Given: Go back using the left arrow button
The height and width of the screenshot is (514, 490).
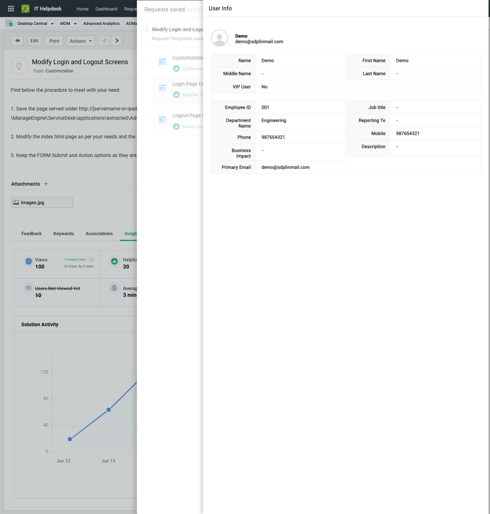Looking at the screenshot, I should (x=17, y=41).
